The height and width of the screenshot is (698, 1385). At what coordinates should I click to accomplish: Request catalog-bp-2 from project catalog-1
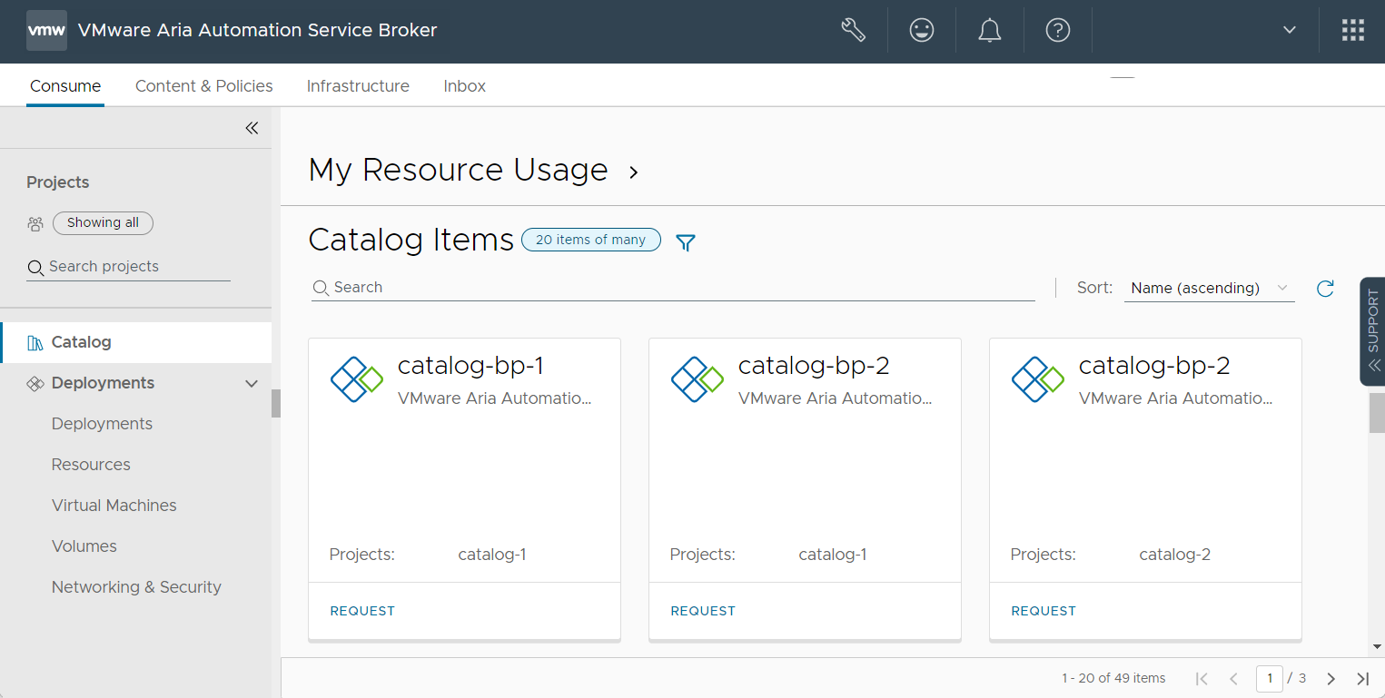tap(703, 611)
